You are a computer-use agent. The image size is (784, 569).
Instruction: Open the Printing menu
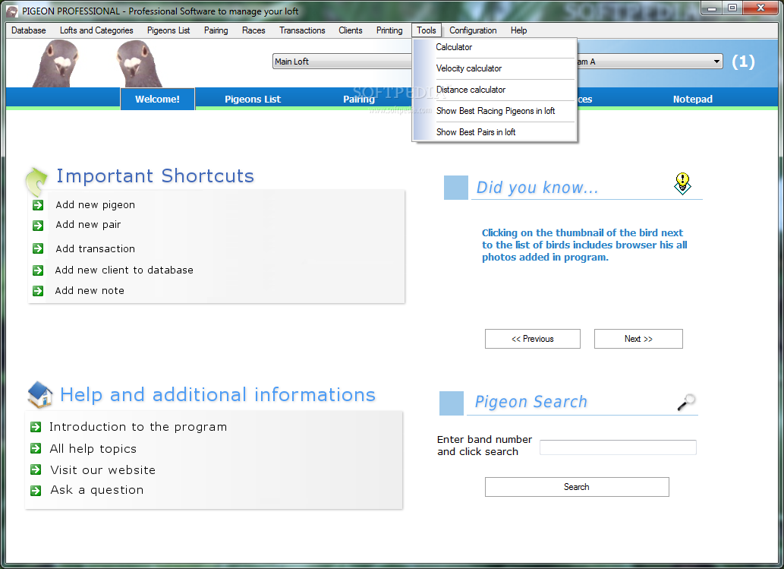[389, 30]
